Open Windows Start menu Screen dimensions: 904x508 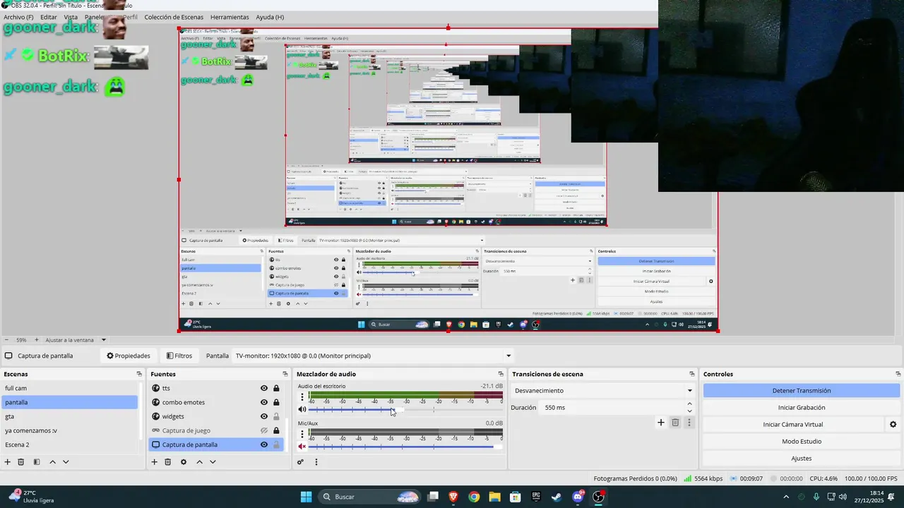tap(306, 497)
